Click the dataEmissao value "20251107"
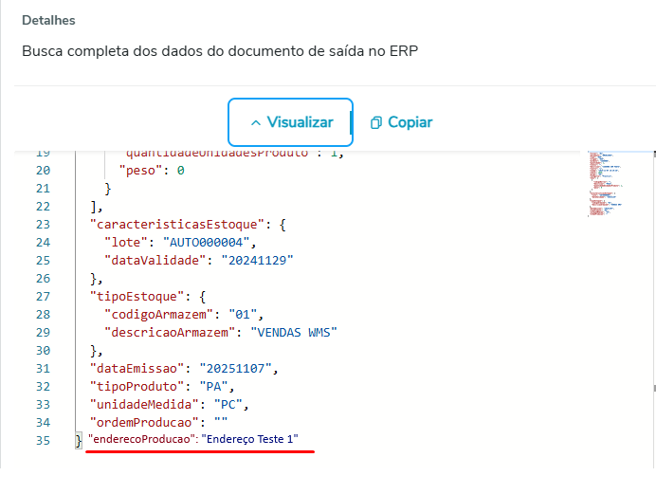The width and height of the screenshot is (656, 494). click(235, 368)
